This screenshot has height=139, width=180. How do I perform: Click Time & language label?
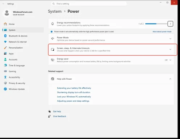17,66
